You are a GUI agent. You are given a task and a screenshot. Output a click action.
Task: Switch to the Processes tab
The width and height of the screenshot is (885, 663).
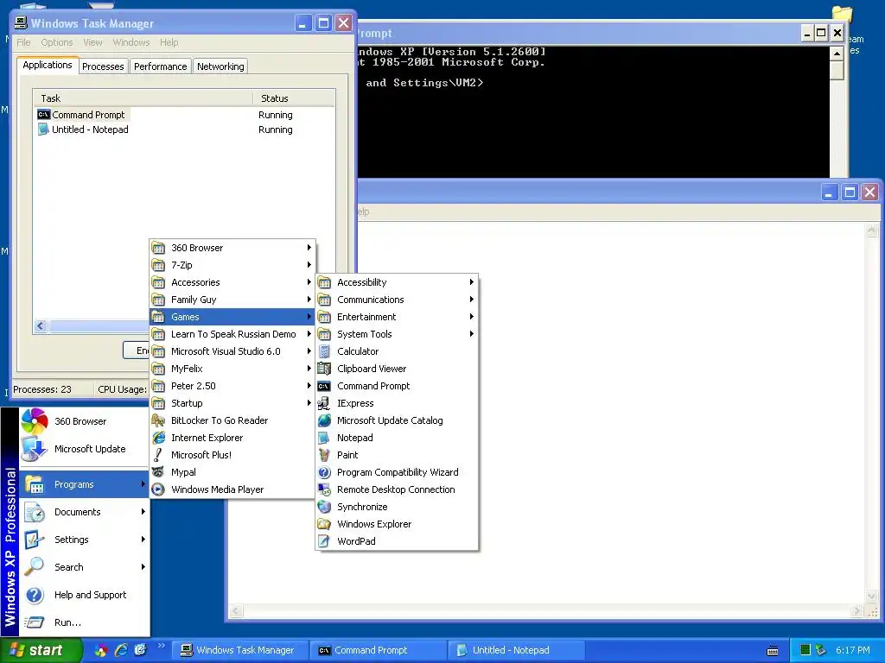point(103,66)
